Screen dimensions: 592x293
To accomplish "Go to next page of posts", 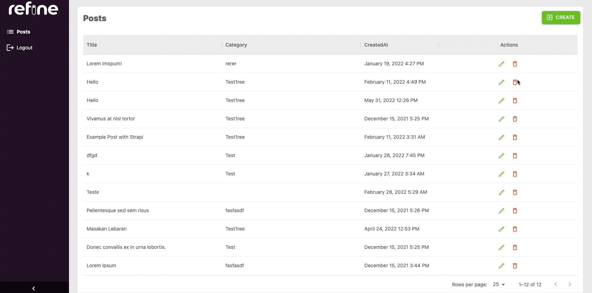I will point(569,285).
